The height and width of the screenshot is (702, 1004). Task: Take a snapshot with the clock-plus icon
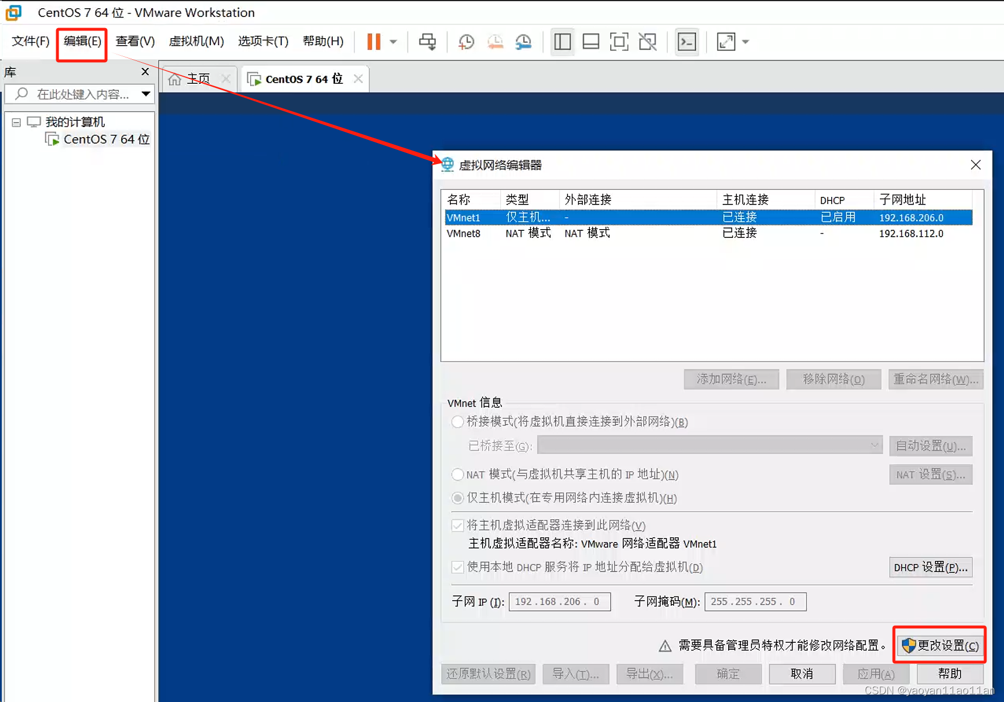tap(466, 42)
